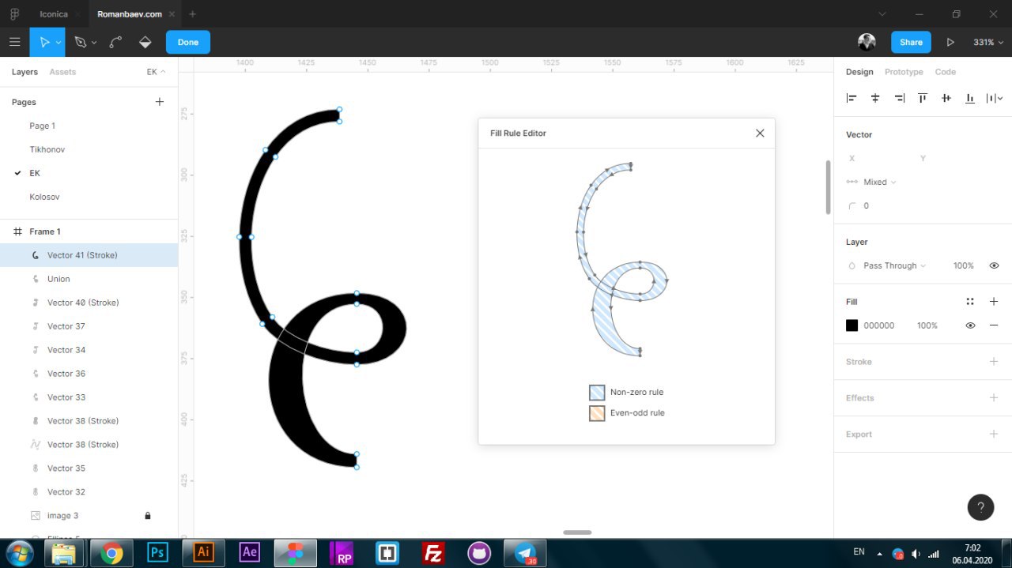Toggle fill visibility eye icon
Viewport: 1012px width, 568px height.
tap(970, 325)
